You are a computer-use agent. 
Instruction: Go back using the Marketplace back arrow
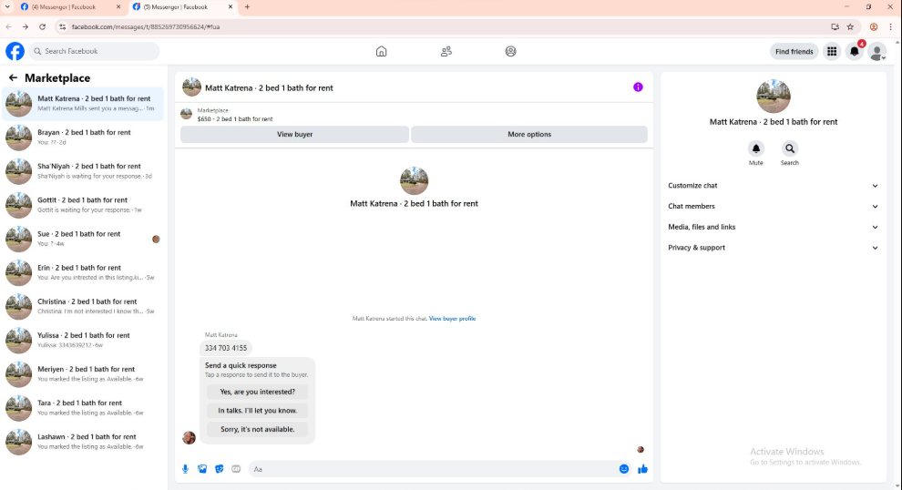coord(13,77)
